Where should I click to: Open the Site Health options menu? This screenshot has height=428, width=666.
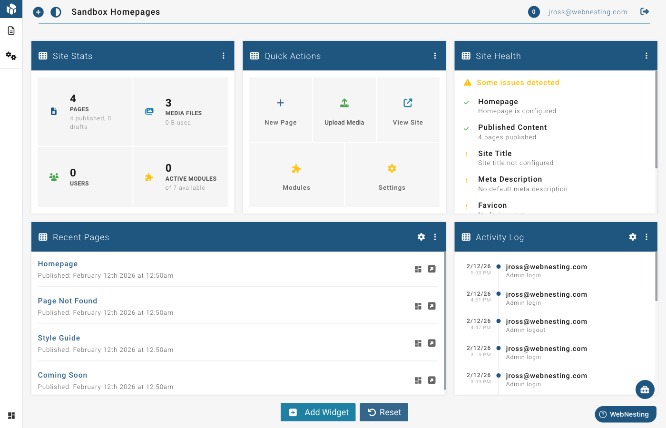[646, 56]
